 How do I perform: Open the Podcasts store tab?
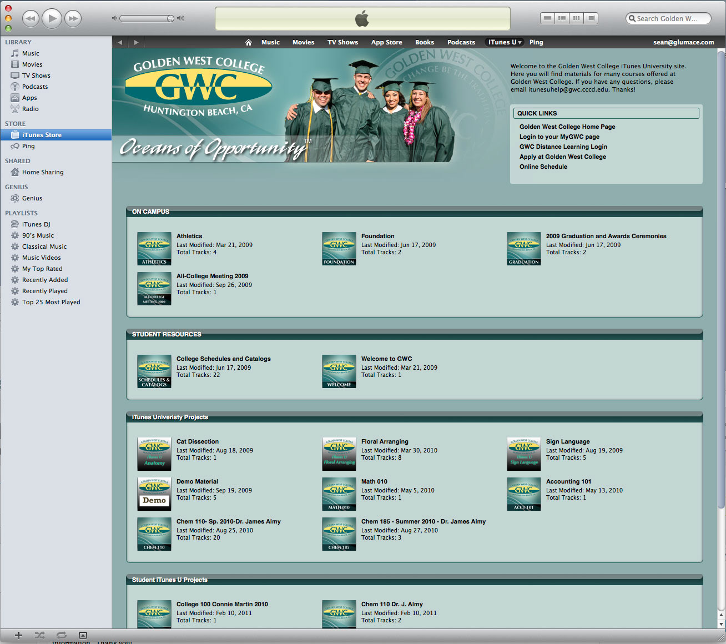(461, 42)
